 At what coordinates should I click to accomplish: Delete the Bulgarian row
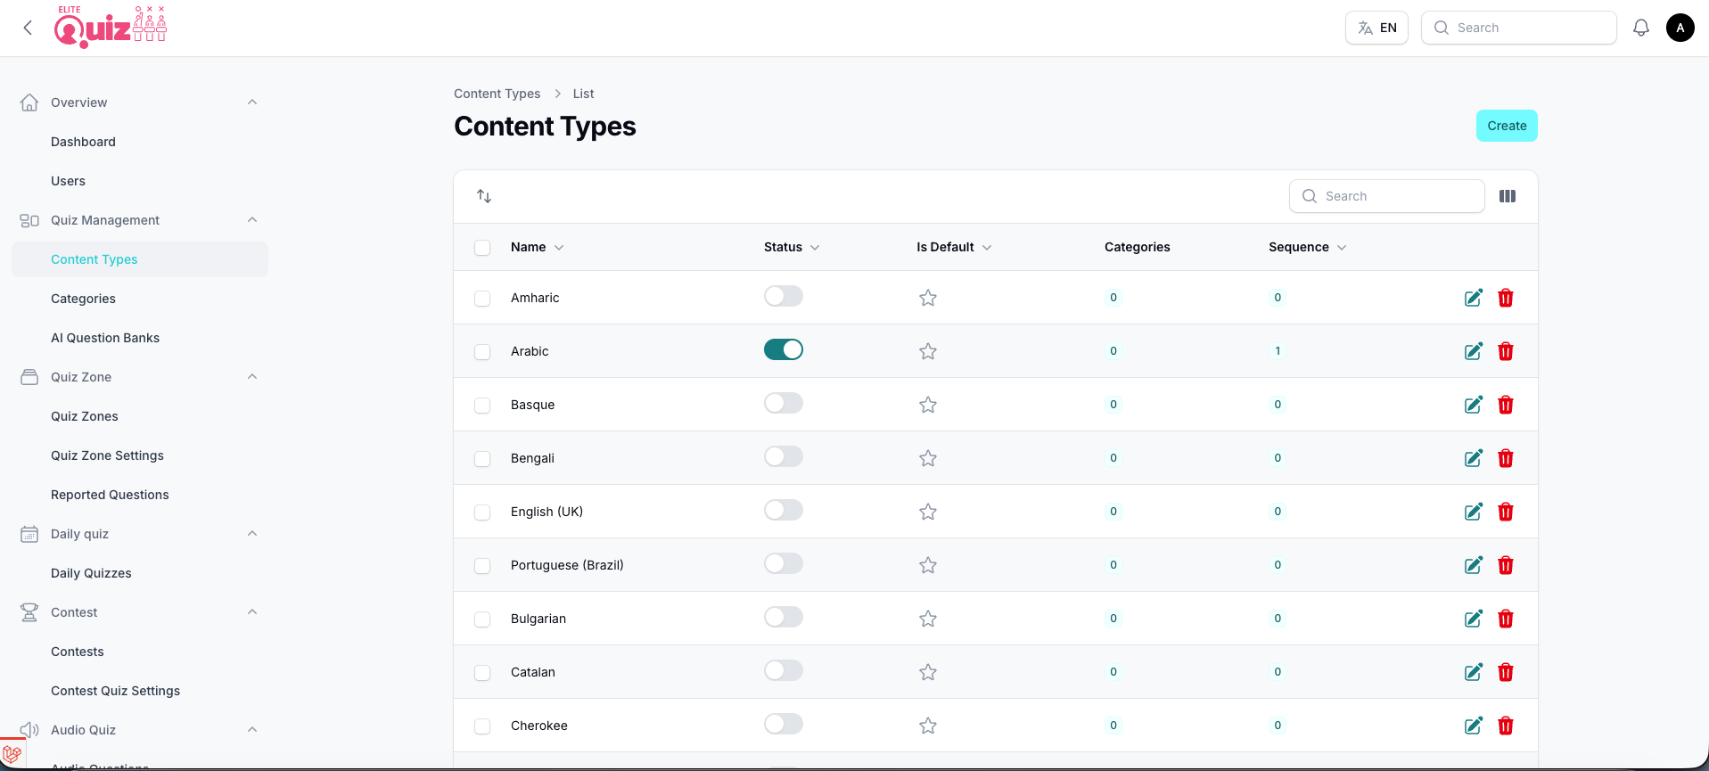[x=1506, y=619]
